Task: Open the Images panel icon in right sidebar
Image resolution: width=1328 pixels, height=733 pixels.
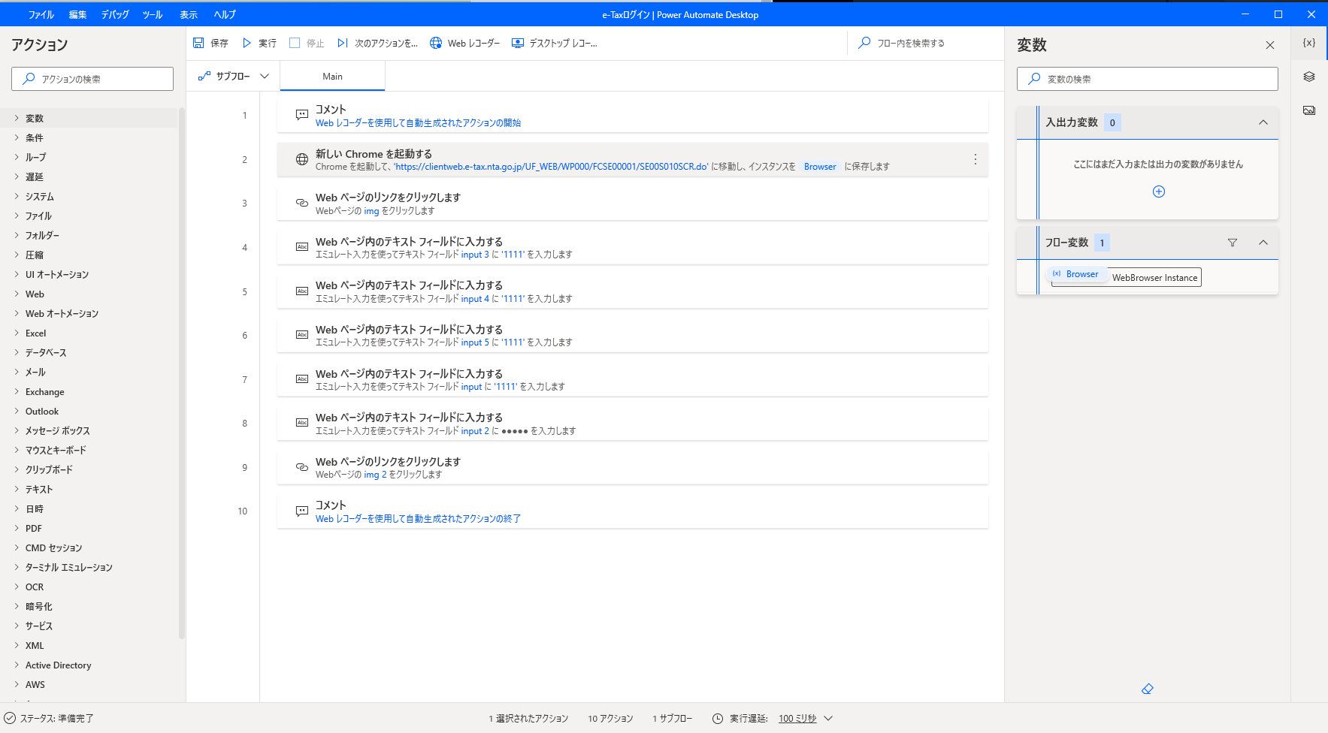Action: coord(1309,110)
